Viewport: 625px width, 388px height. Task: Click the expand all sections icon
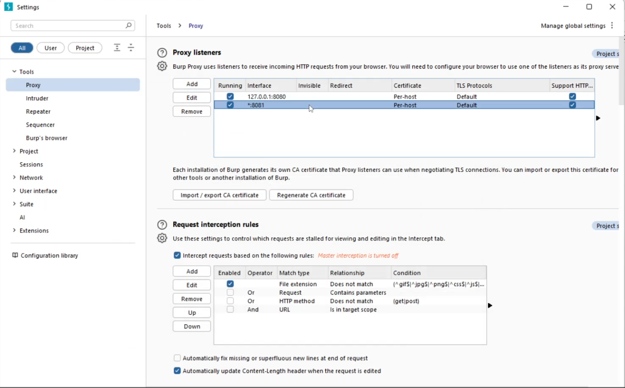pos(117,48)
